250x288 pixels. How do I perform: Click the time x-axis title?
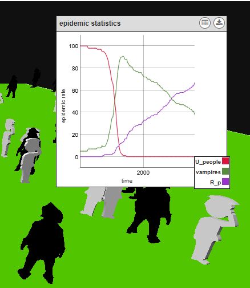coord(127,181)
